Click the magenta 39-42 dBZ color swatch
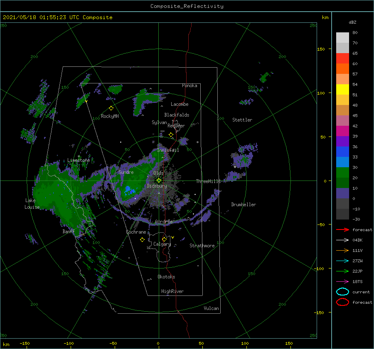The image size is (374, 349). tap(342, 131)
